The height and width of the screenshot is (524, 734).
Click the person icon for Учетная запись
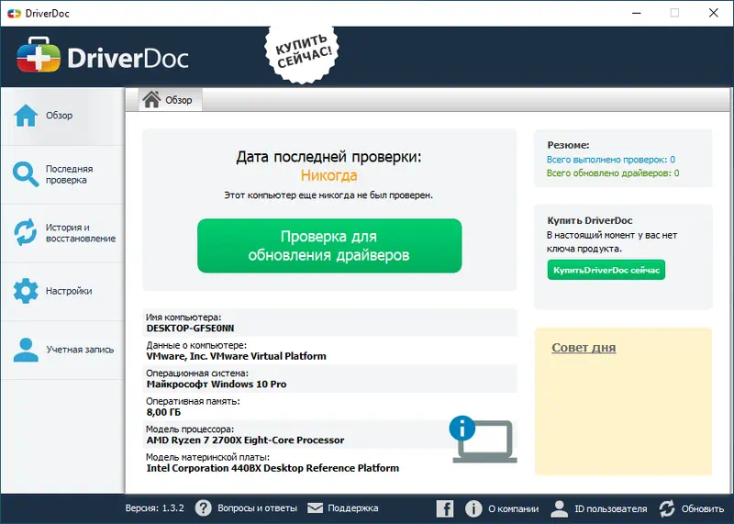coord(26,350)
